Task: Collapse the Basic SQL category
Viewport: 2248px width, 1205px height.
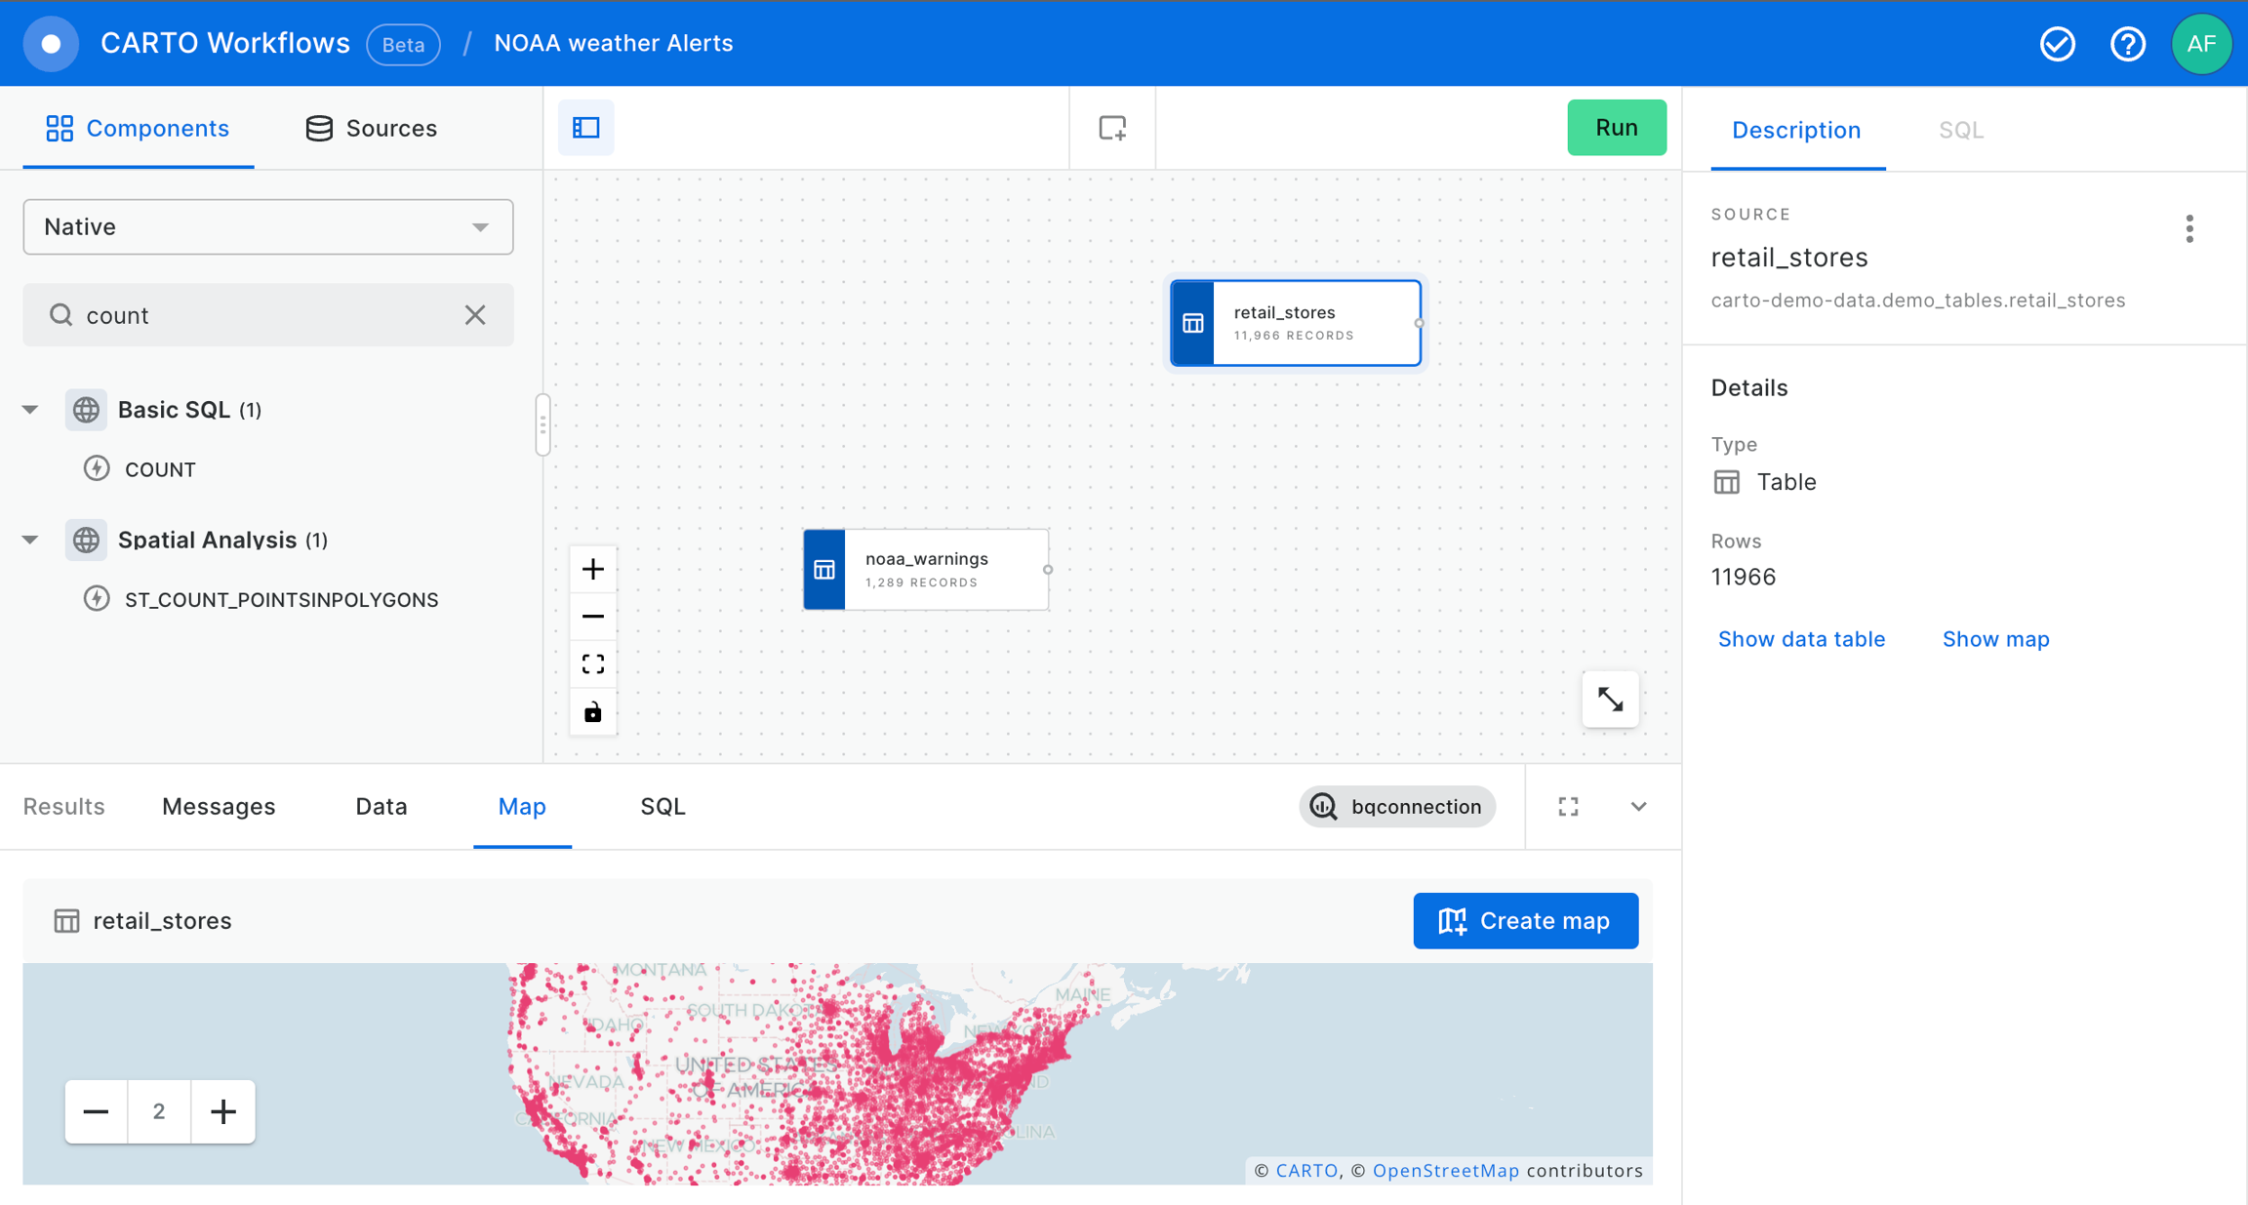Action: [31, 410]
